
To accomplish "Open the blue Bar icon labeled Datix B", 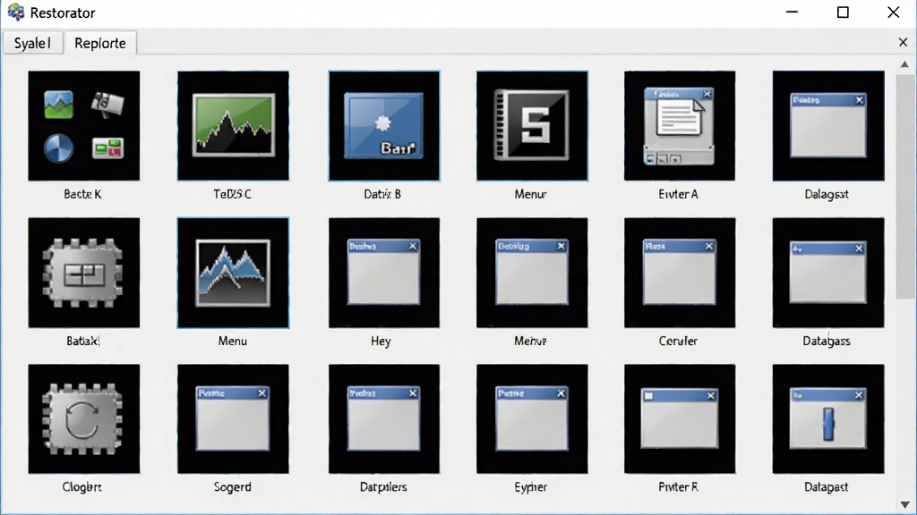I will 383,125.
